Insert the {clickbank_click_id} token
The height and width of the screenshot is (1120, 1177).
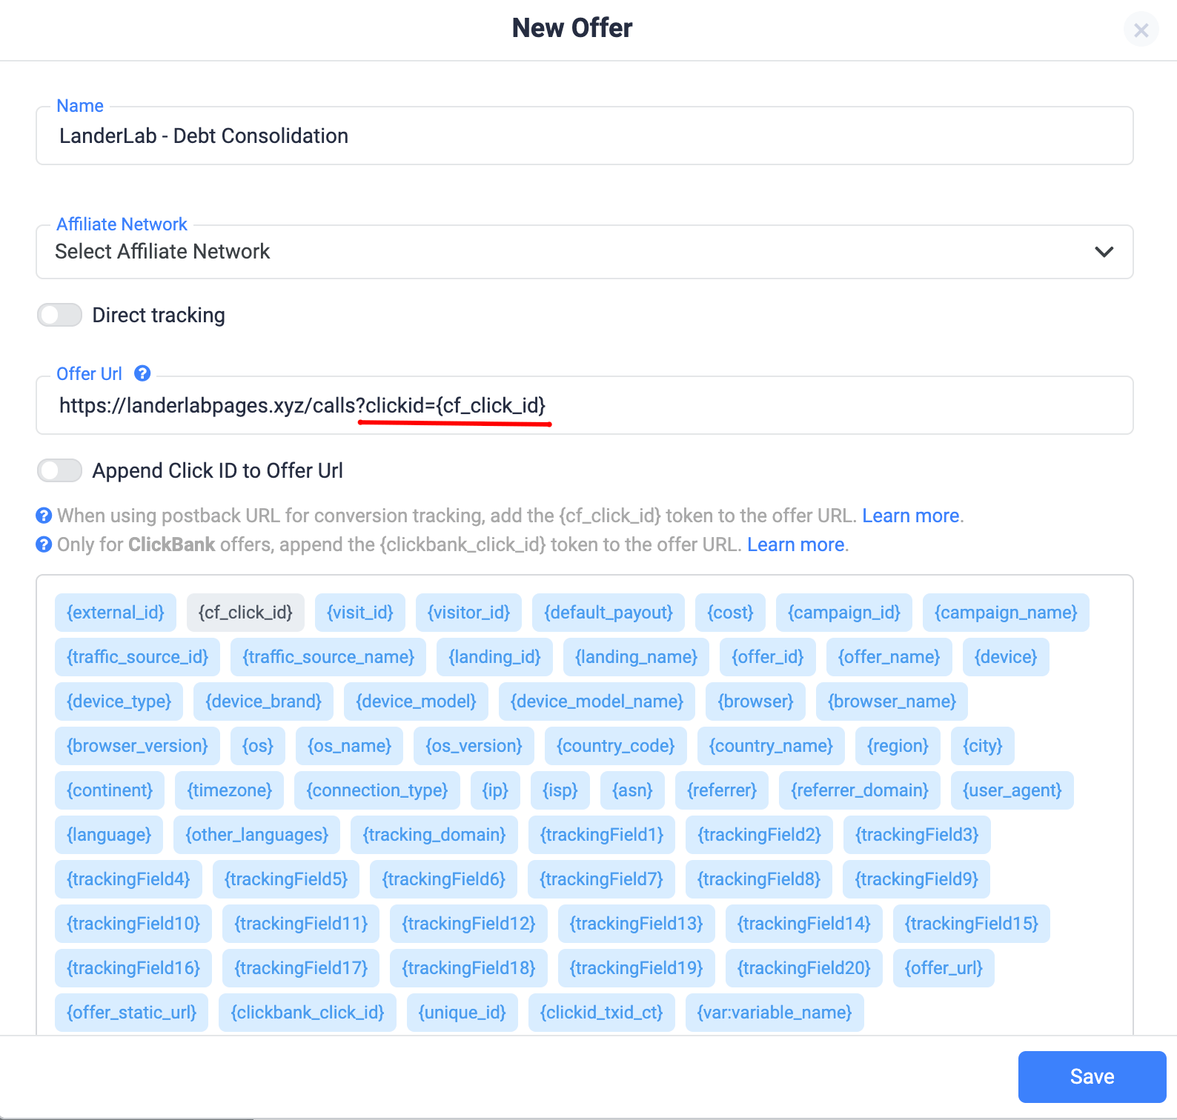308,1013
